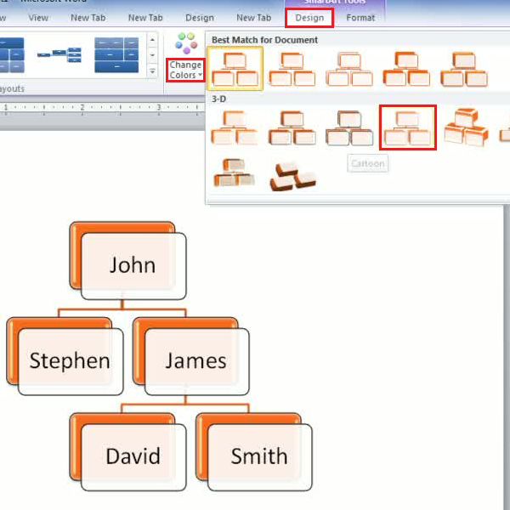This screenshot has height=510, width=510.
Task: Select the first 3-D style in the bottom row
Action: click(x=235, y=173)
